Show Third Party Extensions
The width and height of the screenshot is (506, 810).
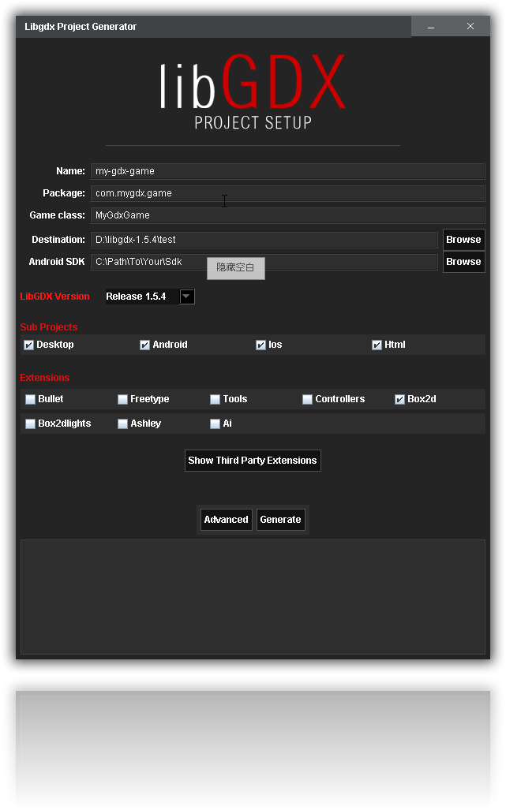pos(253,461)
